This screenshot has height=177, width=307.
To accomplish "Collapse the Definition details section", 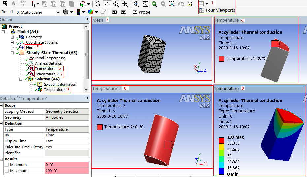I will point(1,123).
